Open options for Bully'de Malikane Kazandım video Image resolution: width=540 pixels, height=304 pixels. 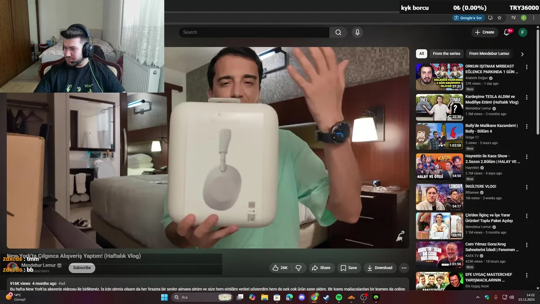(x=526, y=127)
